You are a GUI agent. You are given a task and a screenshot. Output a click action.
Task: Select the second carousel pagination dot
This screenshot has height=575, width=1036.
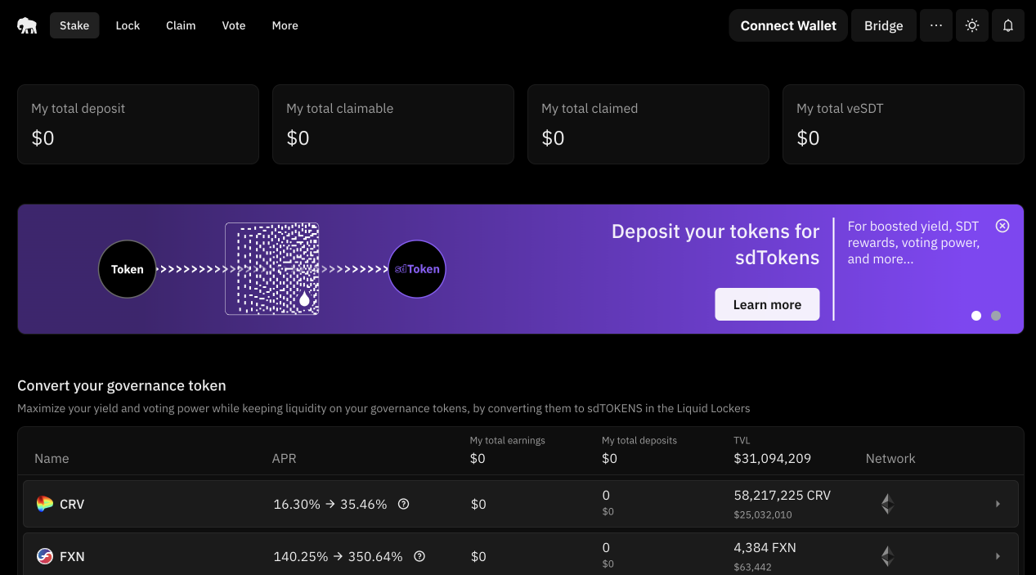(996, 315)
